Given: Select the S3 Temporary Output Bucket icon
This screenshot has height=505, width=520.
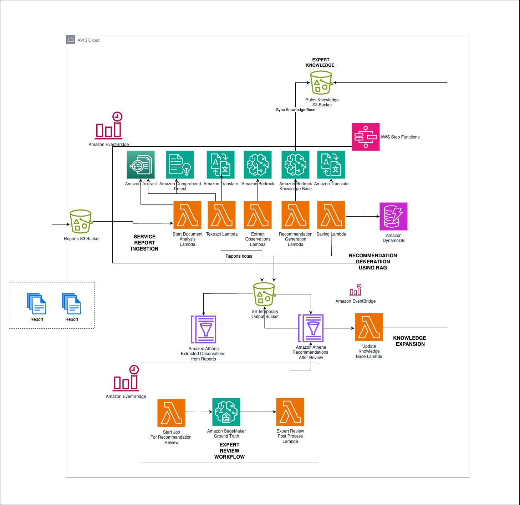Looking at the screenshot, I should (264, 294).
